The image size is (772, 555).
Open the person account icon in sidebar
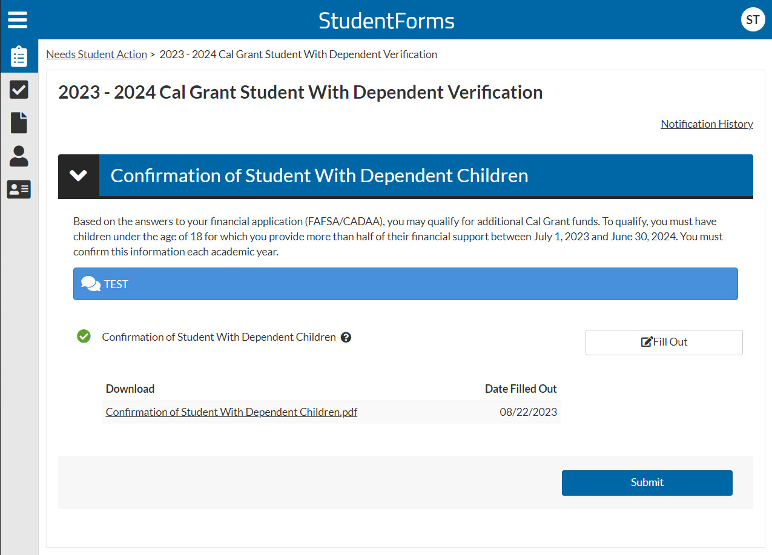coord(19,156)
